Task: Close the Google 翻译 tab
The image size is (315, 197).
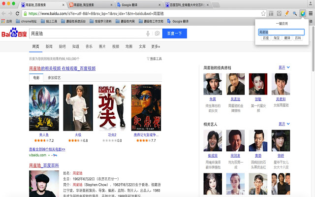Action: (159, 5)
